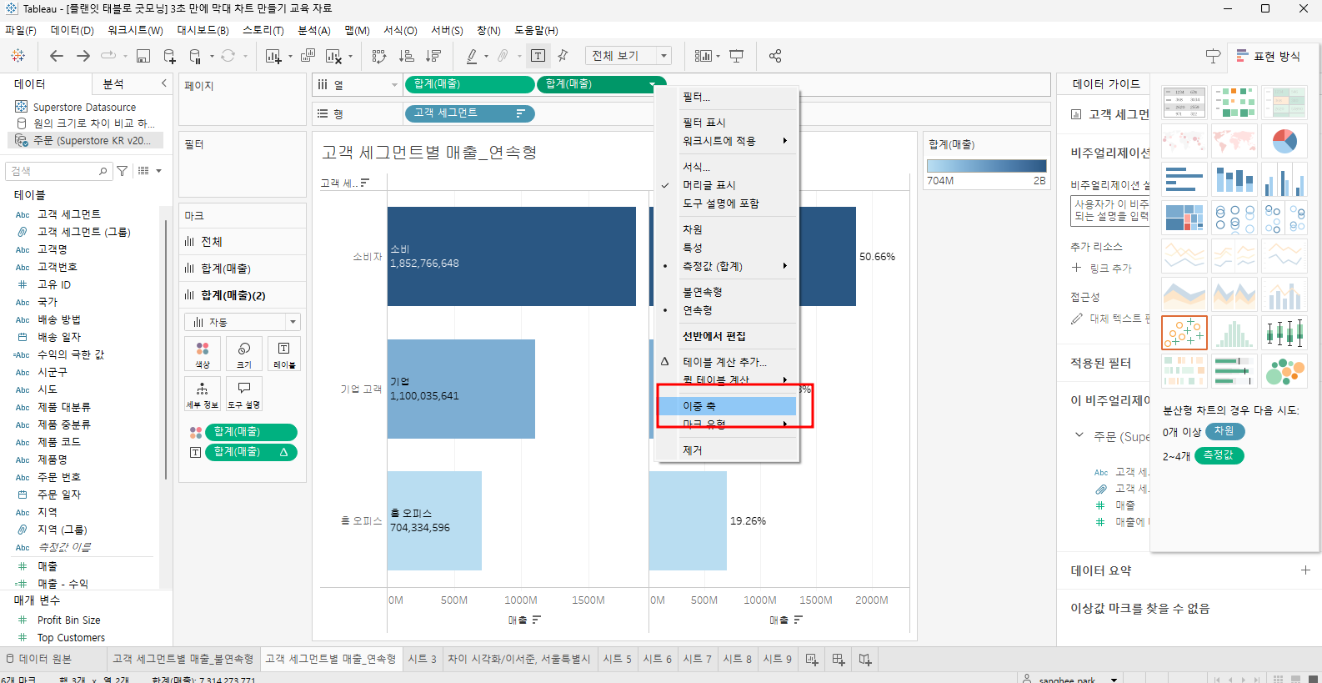Duplicate the current worksheet
The width and height of the screenshot is (1322, 683).
308,56
